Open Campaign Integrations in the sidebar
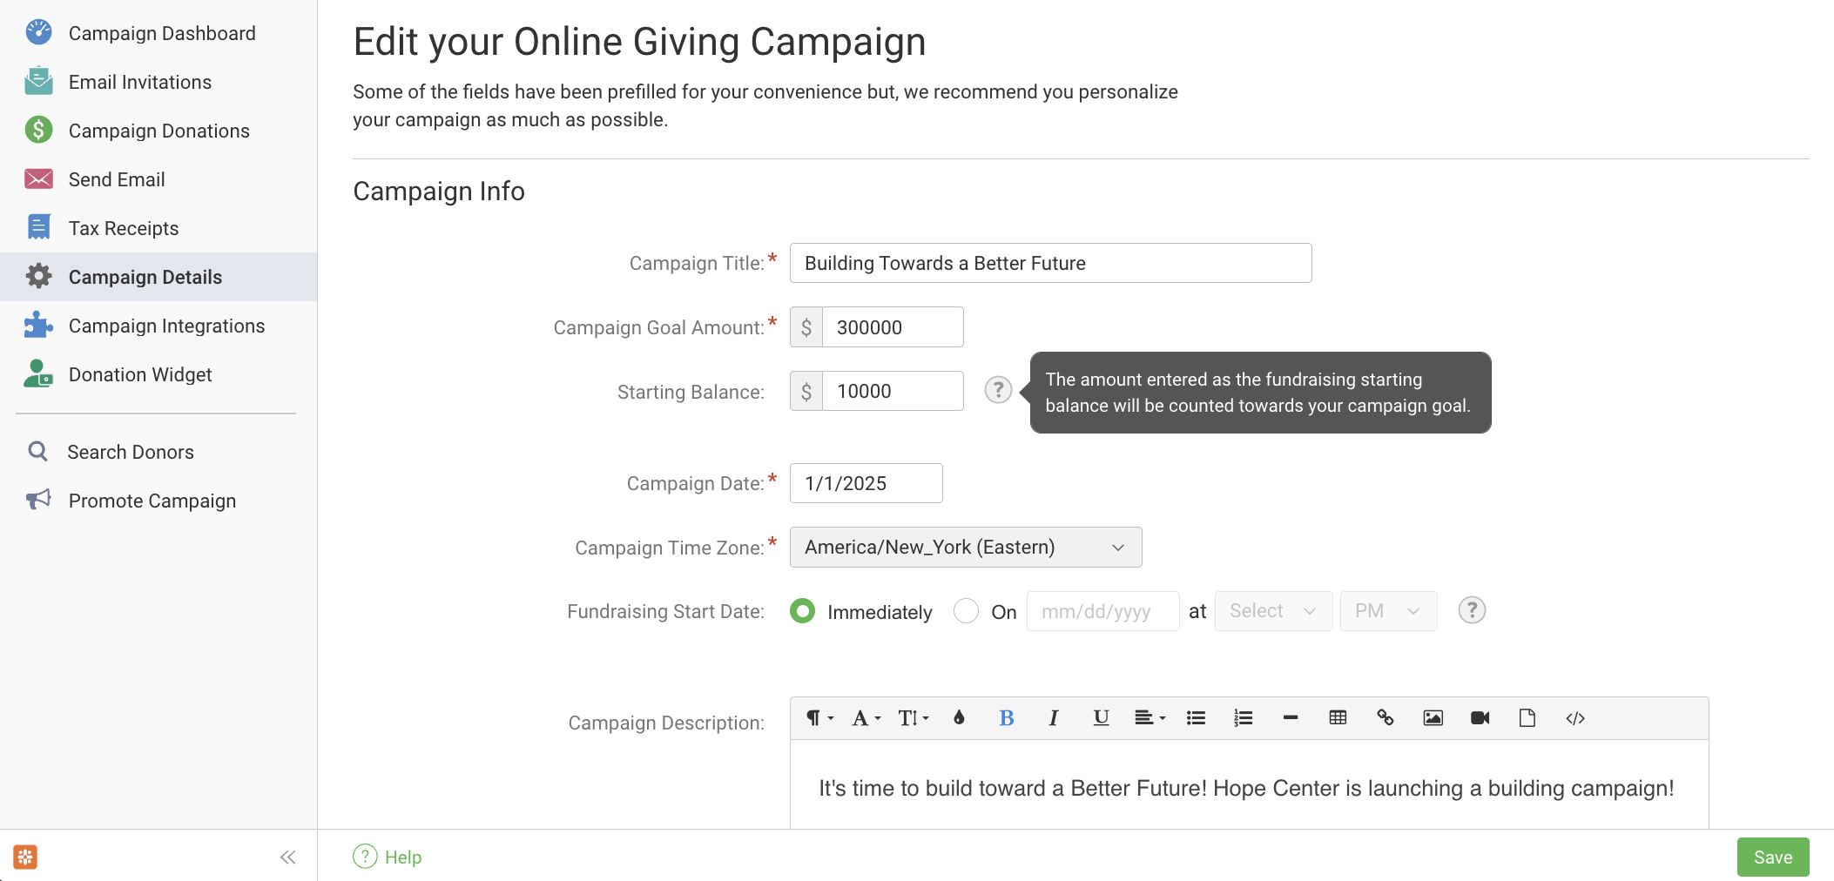 [166, 326]
